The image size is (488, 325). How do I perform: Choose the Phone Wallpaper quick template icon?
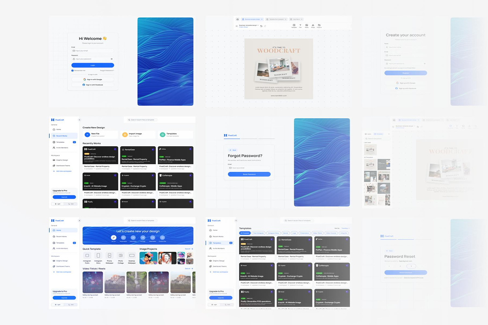pyautogui.click(x=109, y=256)
